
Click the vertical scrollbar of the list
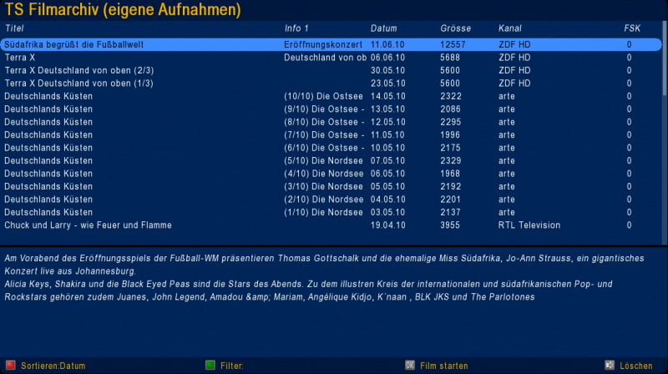[665, 132]
